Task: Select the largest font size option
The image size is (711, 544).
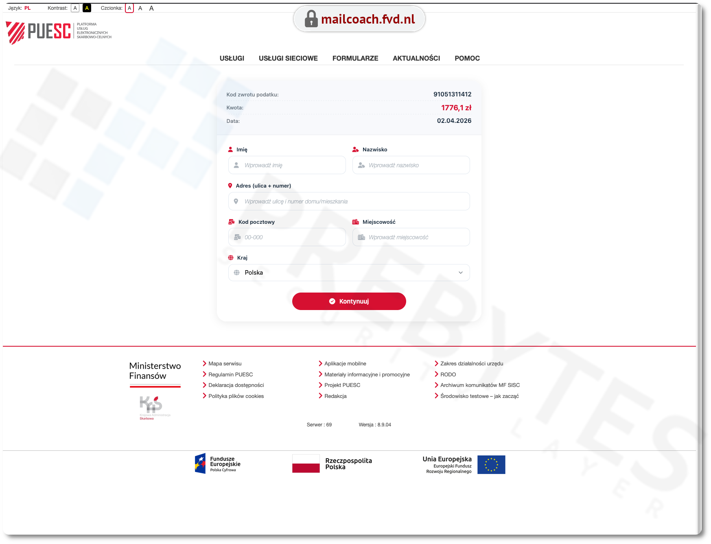Action: point(151,8)
